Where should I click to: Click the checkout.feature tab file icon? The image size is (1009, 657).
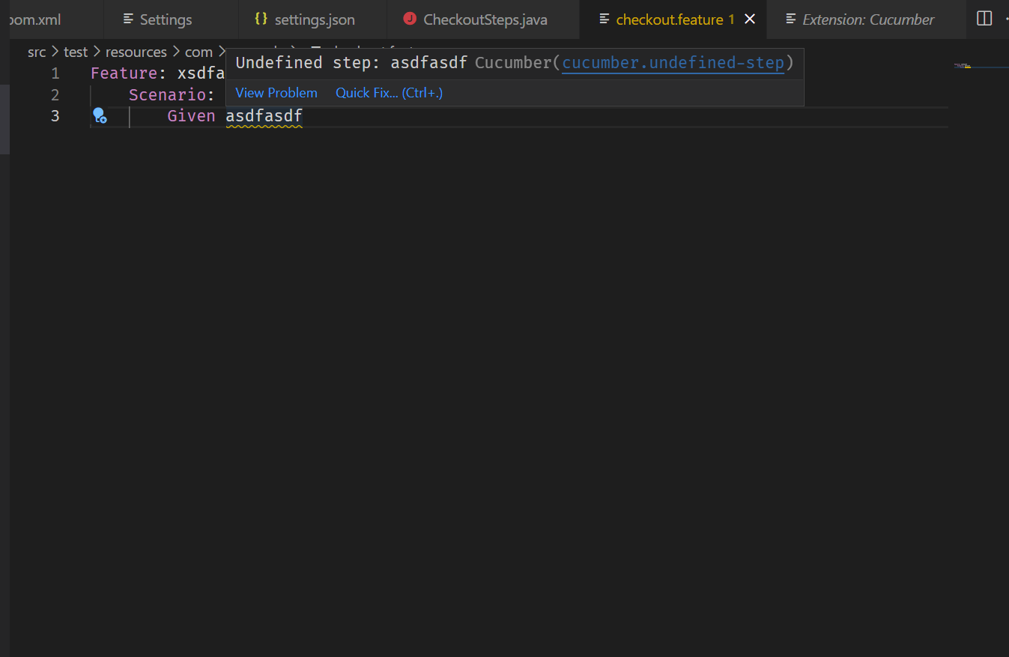point(605,19)
